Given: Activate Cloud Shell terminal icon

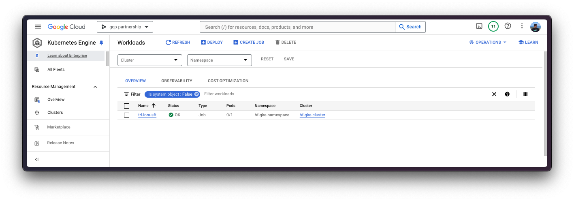Looking at the screenshot, I should (479, 26).
